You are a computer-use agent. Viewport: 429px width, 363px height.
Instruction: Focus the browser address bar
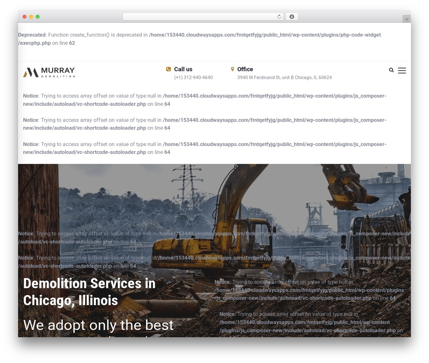pos(203,17)
